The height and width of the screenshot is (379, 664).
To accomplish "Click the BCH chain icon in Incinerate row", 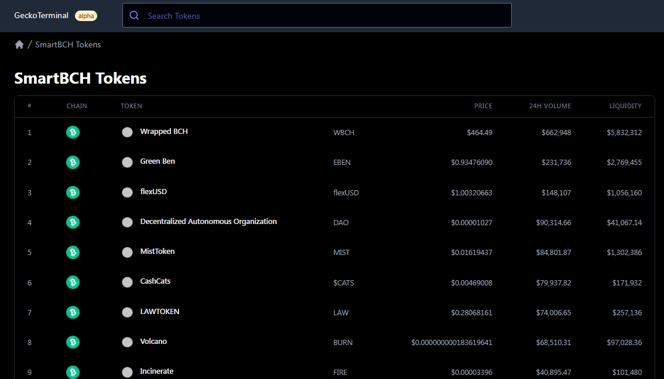I will point(73,372).
